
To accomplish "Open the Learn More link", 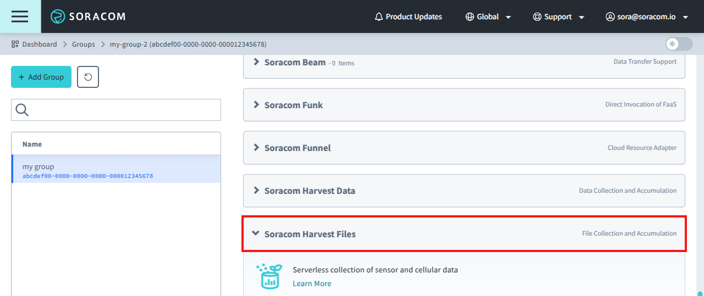I will pyautogui.click(x=312, y=283).
